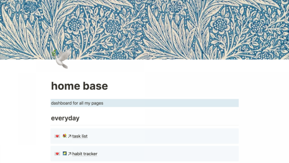
Task: Click the blue square habit tracker icon
Action: click(65, 154)
